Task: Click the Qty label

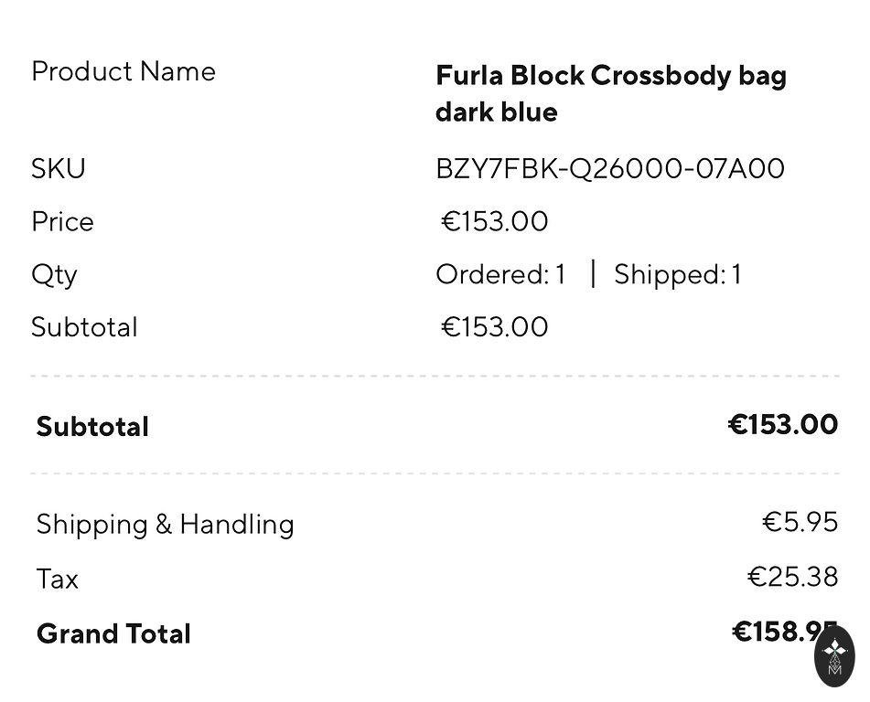Action: coord(54,274)
